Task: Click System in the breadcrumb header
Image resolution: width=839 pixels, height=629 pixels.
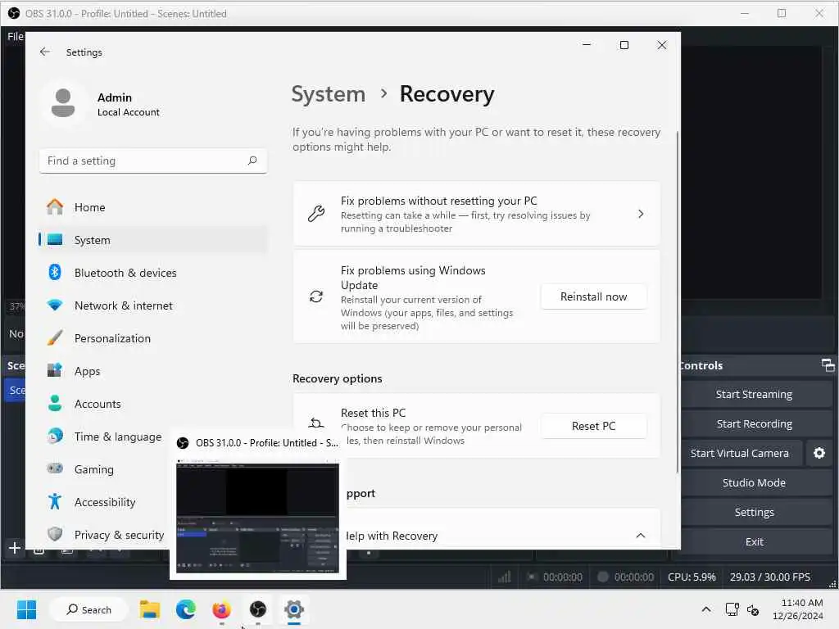Action: [x=328, y=94]
